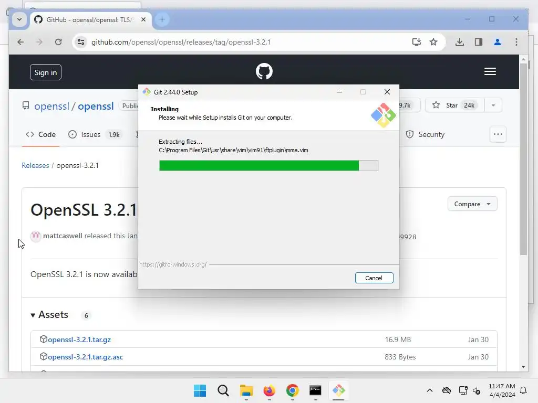The height and width of the screenshot is (403, 538).
Task: Click mattcaswell avatar image
Action: coord(36,236)
